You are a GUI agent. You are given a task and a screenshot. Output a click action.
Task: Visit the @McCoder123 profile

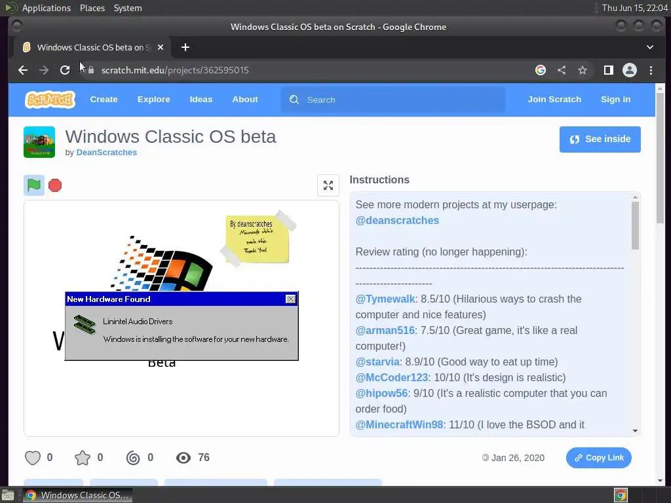(392, 378)
